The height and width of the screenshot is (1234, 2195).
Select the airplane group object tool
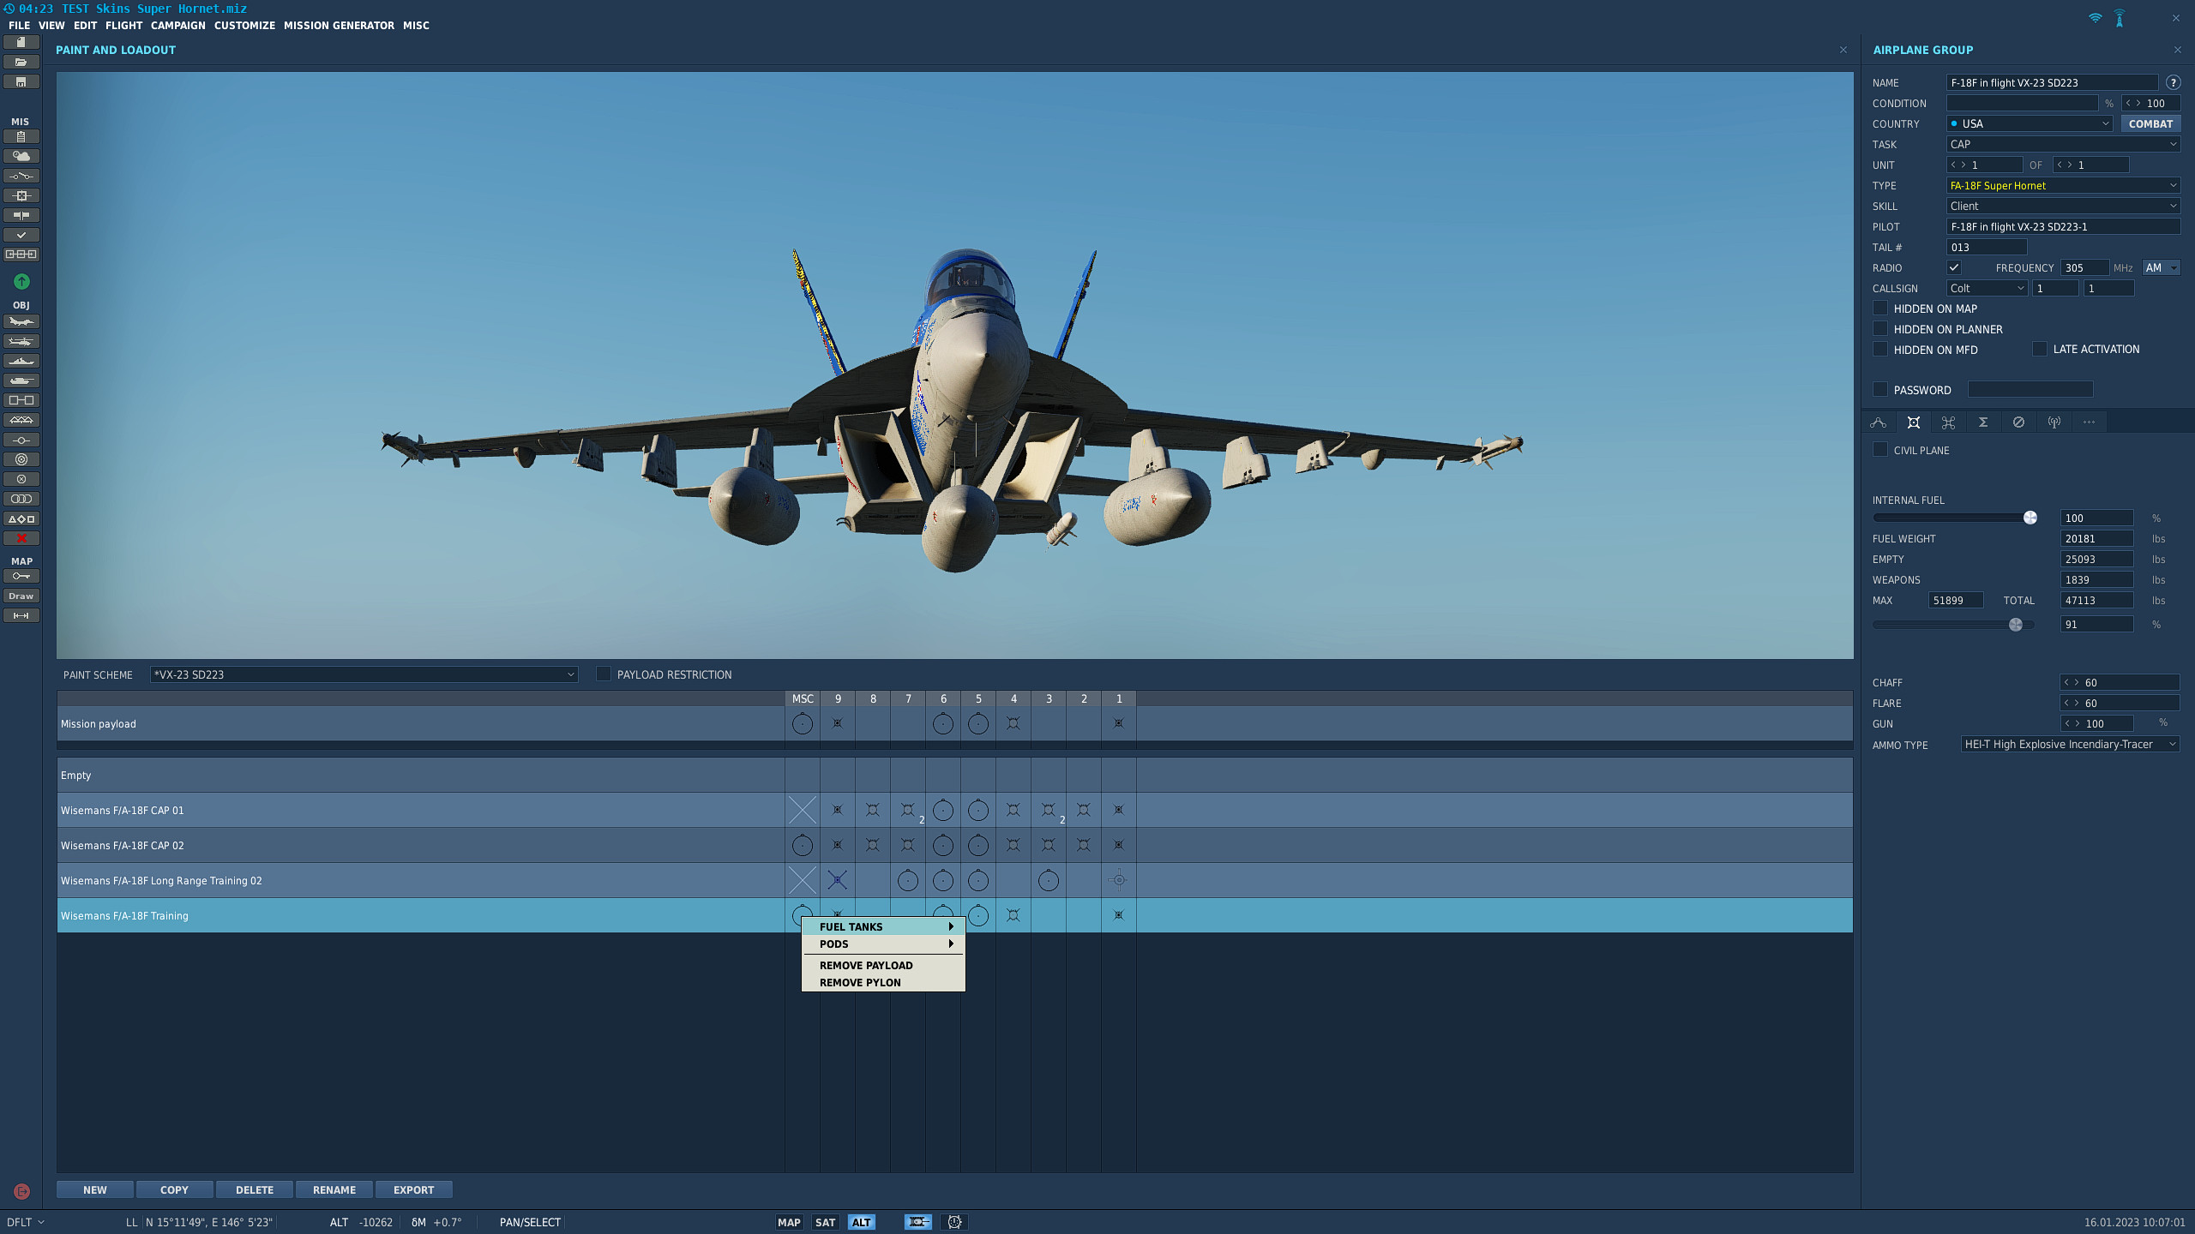click(21, 322)
